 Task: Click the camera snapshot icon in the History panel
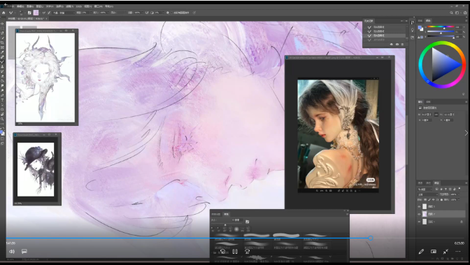click(397, 44)
